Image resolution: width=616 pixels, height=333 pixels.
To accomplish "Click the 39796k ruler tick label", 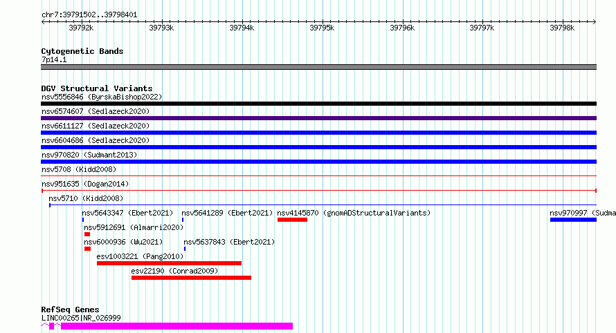I will [402, 28].
